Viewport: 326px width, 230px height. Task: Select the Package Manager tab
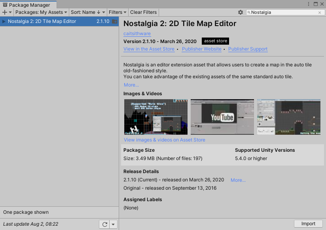26,5
